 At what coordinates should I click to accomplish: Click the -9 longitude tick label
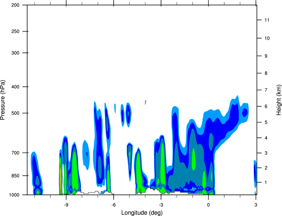point(66,205)
